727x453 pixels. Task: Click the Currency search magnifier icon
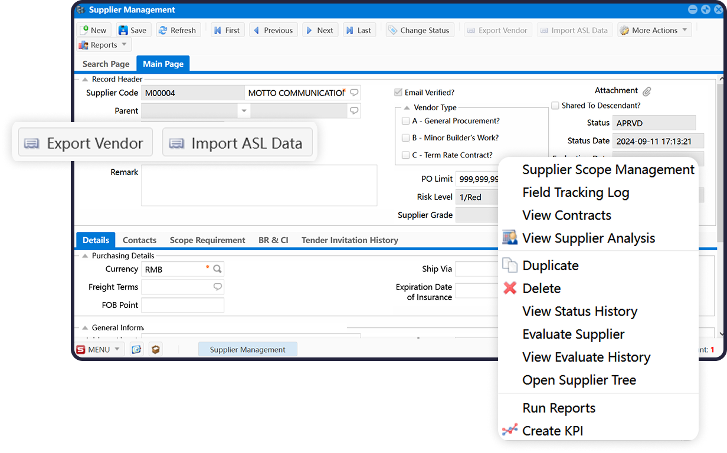(217, 269)
